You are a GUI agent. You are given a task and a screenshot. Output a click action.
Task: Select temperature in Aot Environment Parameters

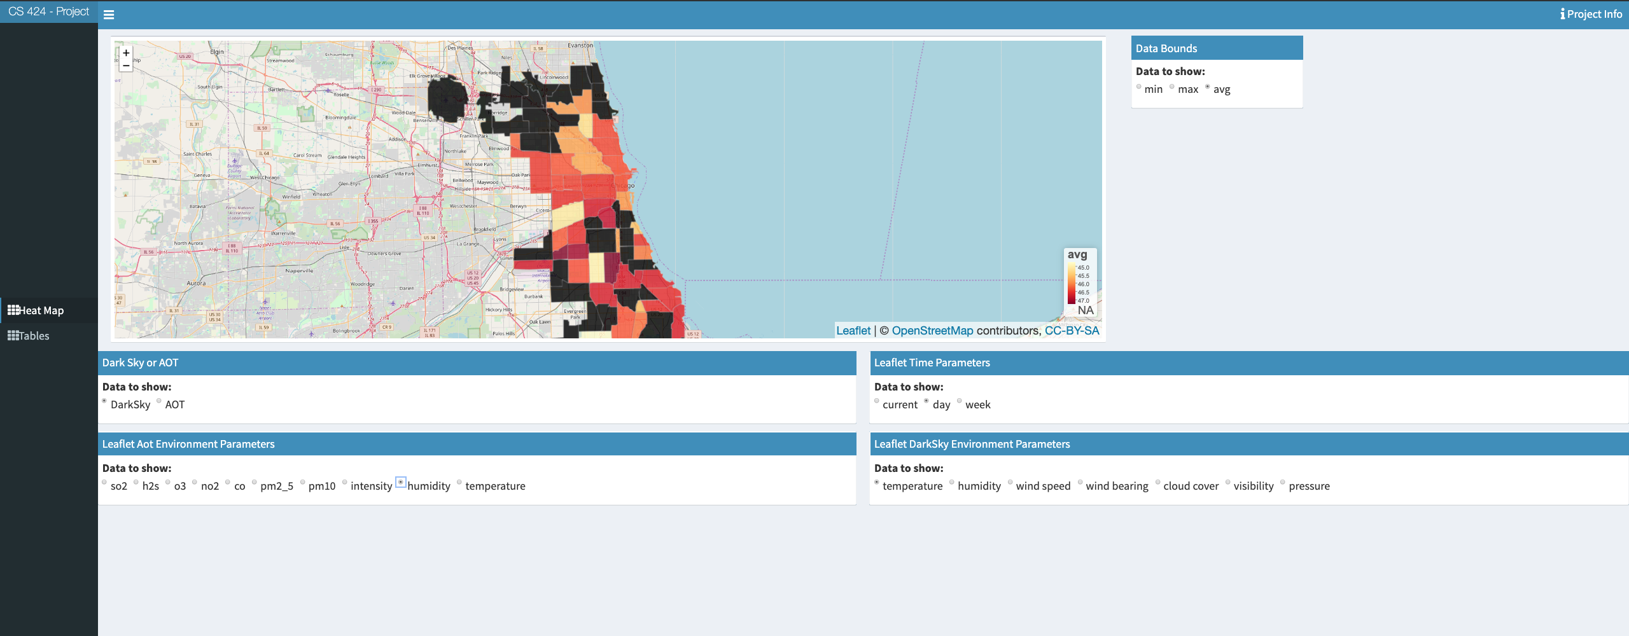pyautogui.click(x=459, y=483)
